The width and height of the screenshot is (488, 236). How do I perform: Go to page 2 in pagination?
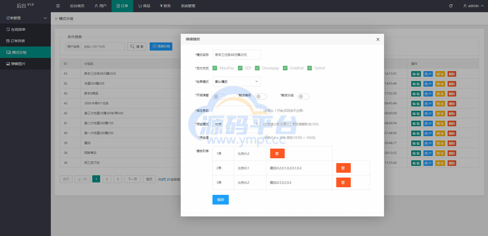point(107,179)
